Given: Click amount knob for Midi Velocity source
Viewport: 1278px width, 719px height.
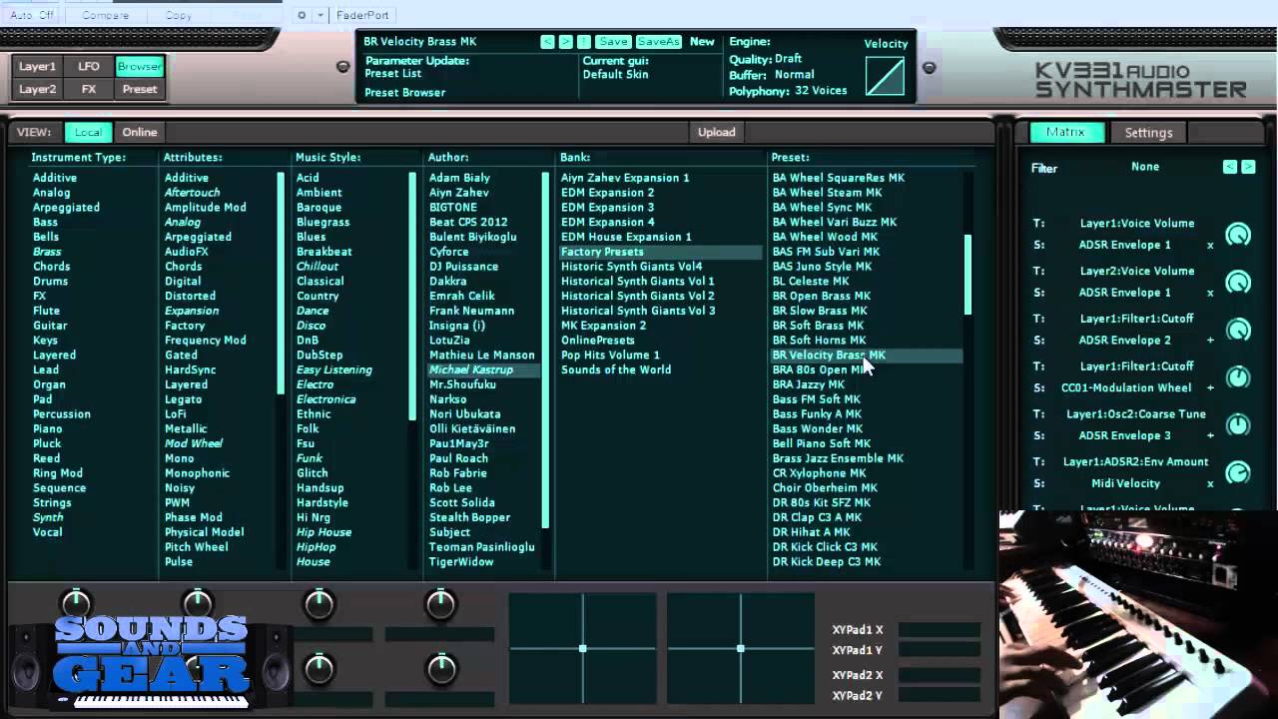Looking at the screenshot, I should pos(1238,473).
